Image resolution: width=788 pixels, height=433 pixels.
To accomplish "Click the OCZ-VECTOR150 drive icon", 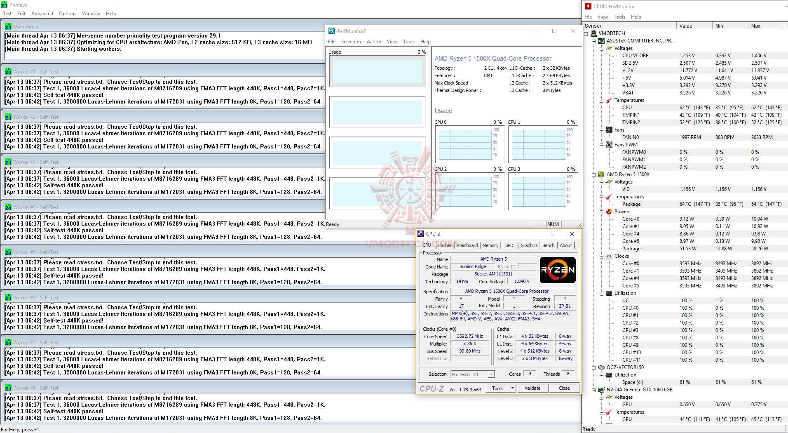I will point(602,367).
